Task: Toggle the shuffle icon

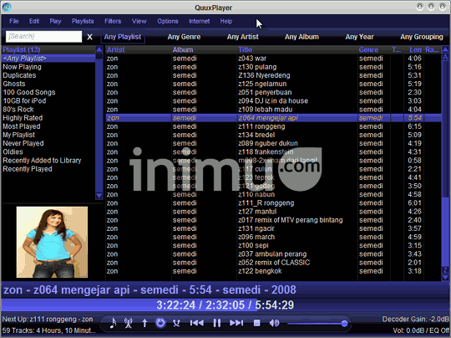Action: (x=176, y=323)
